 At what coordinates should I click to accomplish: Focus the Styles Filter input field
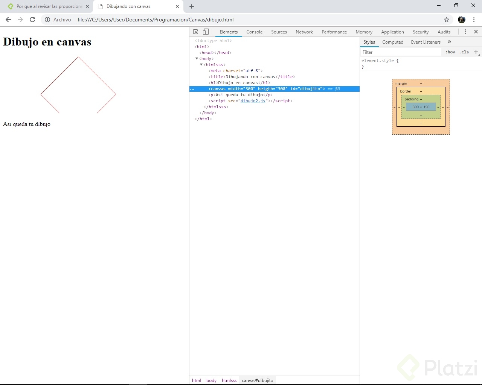[401, 52]
